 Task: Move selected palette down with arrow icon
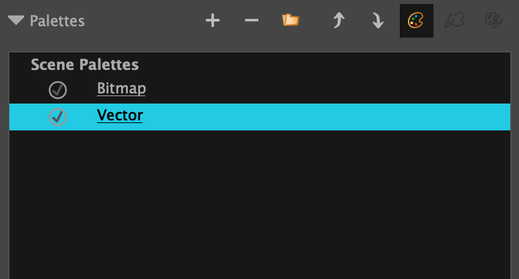378,21
